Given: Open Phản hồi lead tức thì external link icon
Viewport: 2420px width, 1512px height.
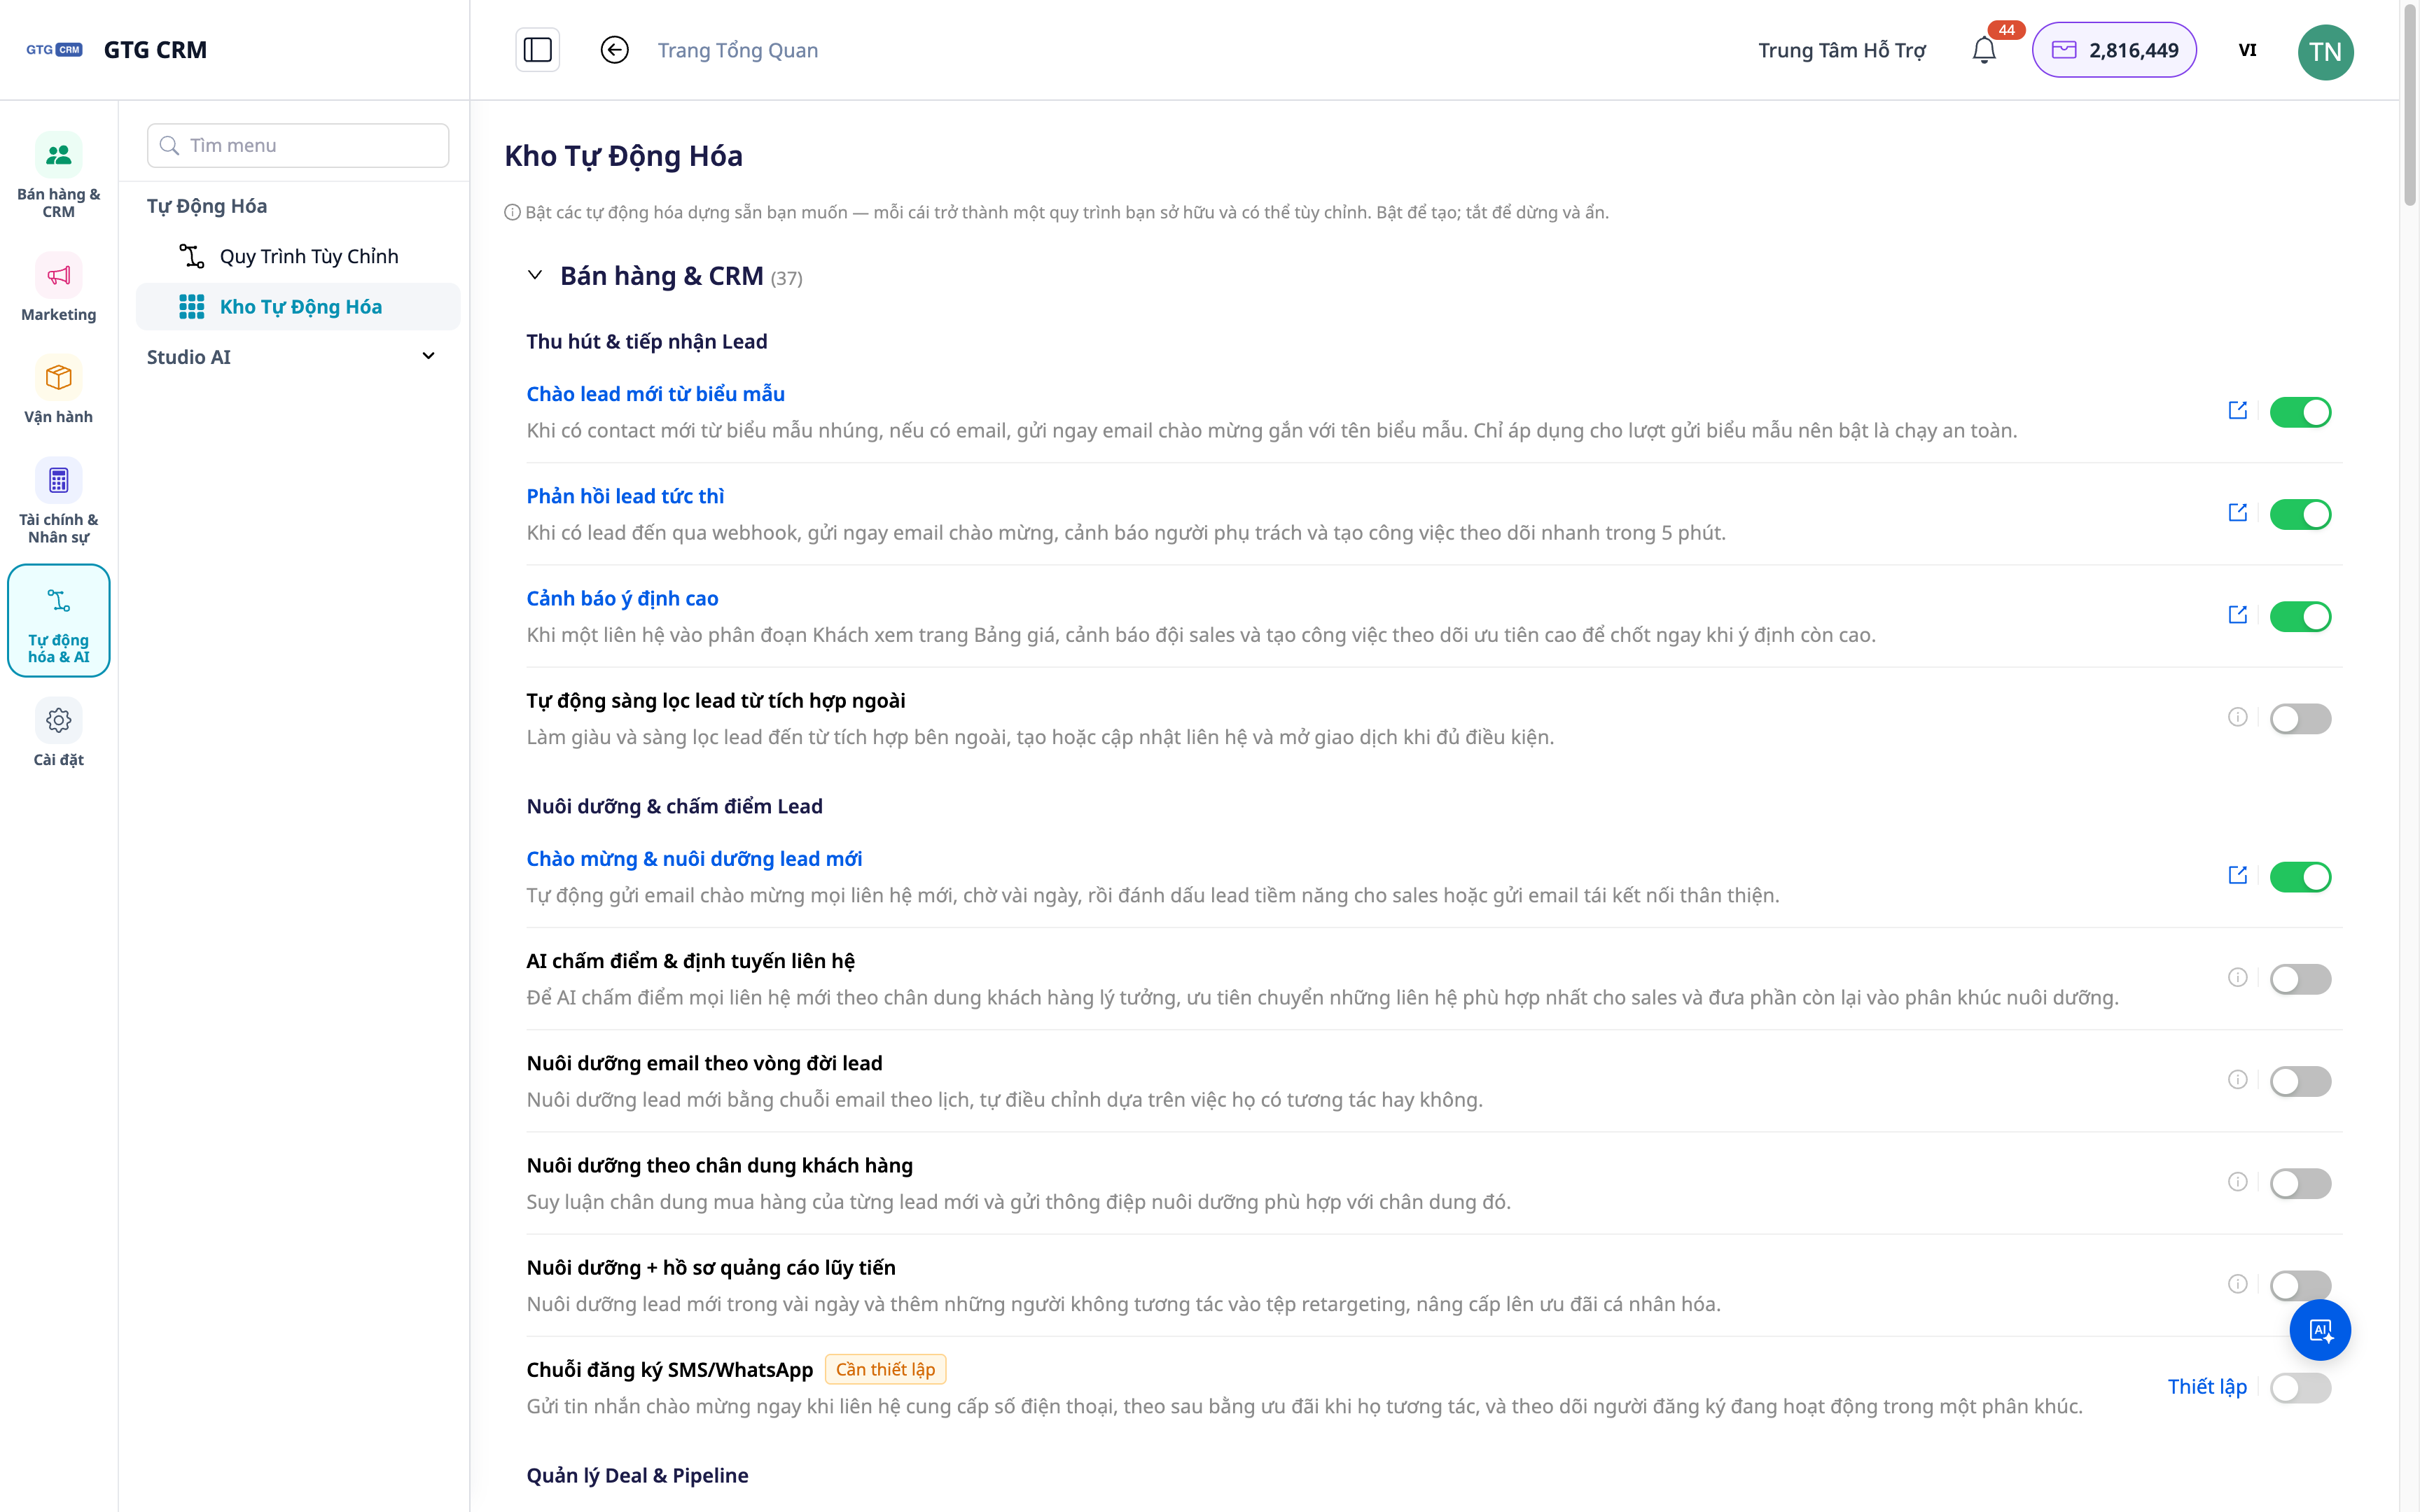Looking at the screenshot, I should pos(2238,513).
